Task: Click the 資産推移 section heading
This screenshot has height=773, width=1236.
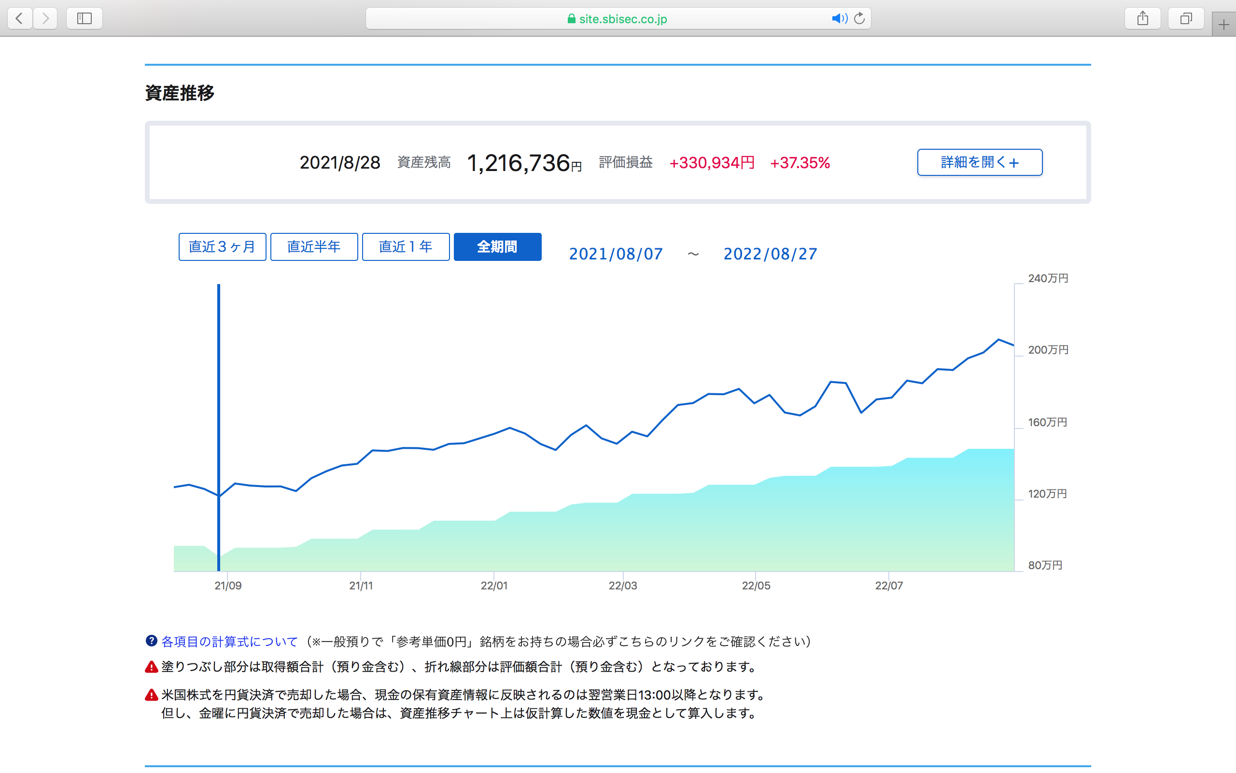Action: tap(180, 93)
